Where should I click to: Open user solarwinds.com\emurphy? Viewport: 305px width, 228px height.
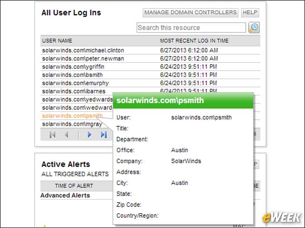coord(75,83)
